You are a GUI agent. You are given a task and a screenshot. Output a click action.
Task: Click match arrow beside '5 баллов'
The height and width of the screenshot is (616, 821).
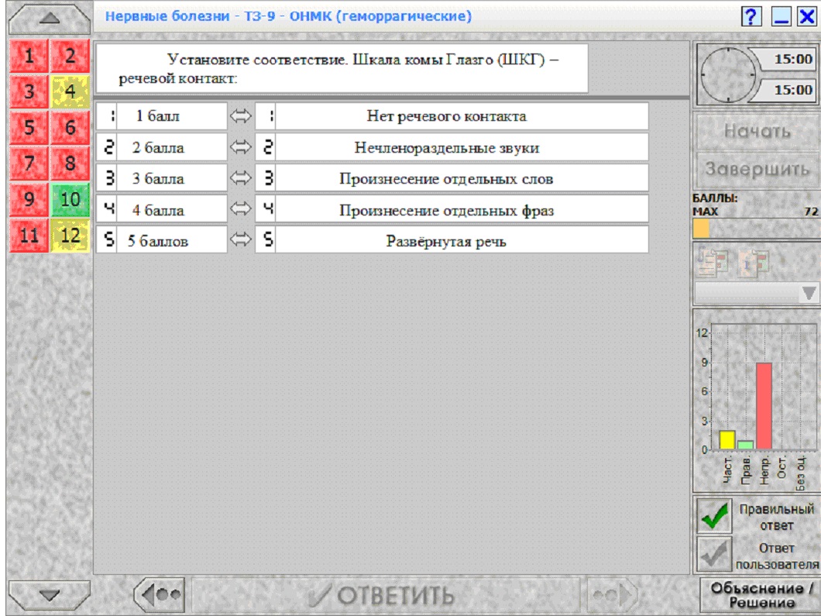point(241,240)
